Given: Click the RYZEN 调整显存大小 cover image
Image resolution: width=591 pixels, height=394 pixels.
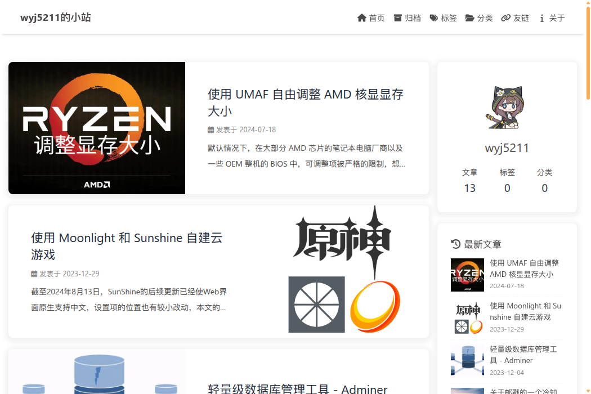Looking at the screenshot, I should click(x=97, y=128).
